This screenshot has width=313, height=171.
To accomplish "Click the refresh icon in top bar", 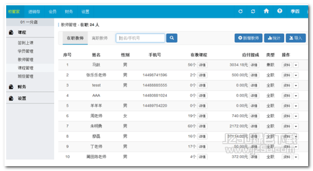I will [x=241, y=11].
